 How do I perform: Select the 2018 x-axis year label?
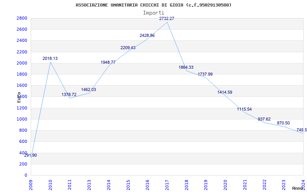pos(187,185)
